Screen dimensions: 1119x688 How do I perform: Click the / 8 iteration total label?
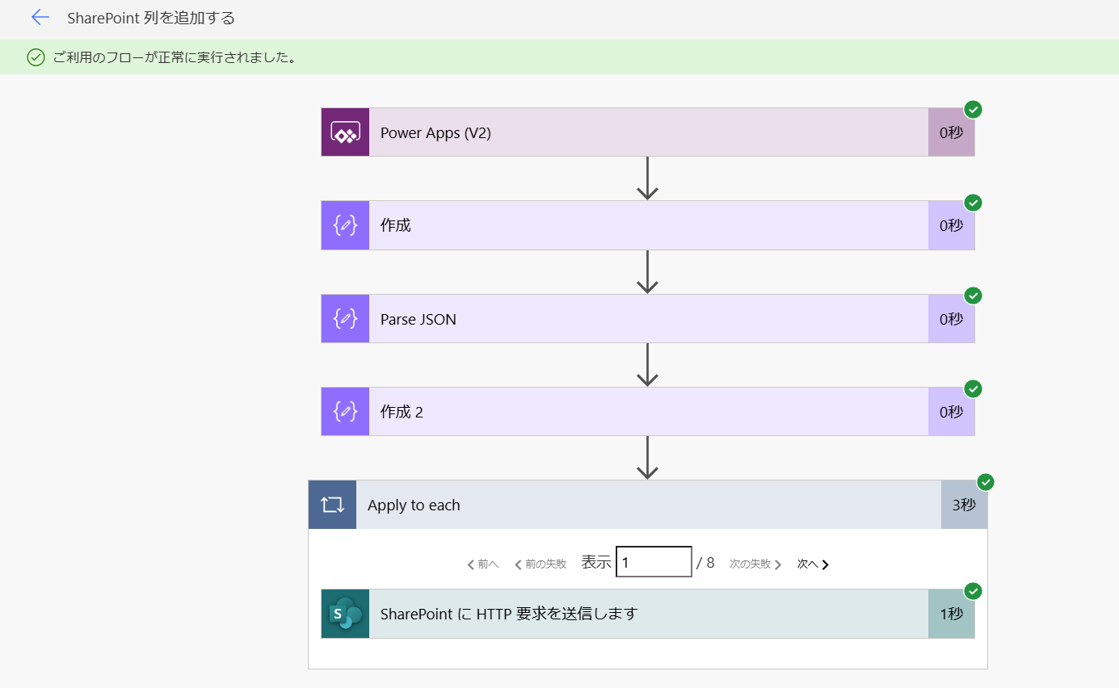click(705, 563)
